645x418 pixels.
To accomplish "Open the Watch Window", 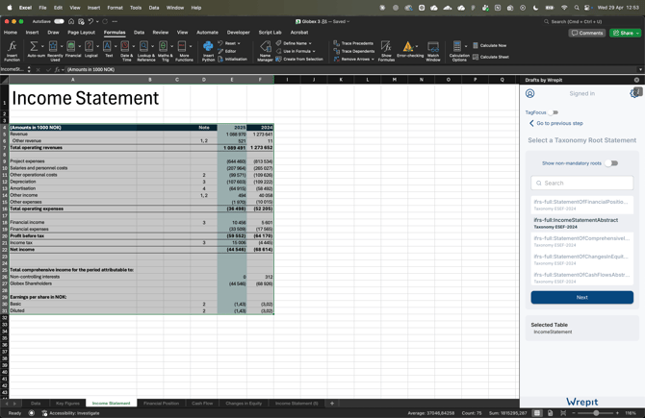I will click(433, 51).
